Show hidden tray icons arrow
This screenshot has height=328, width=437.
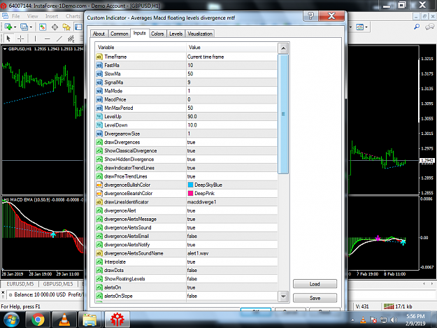click(x=352, y=320)
